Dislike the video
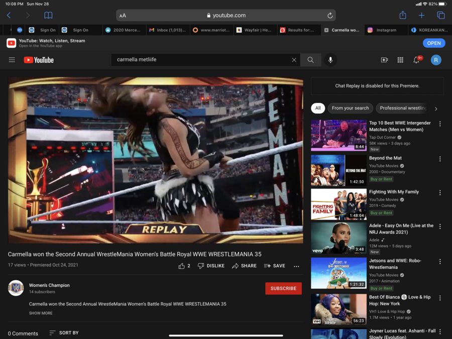 pos(211,266)
